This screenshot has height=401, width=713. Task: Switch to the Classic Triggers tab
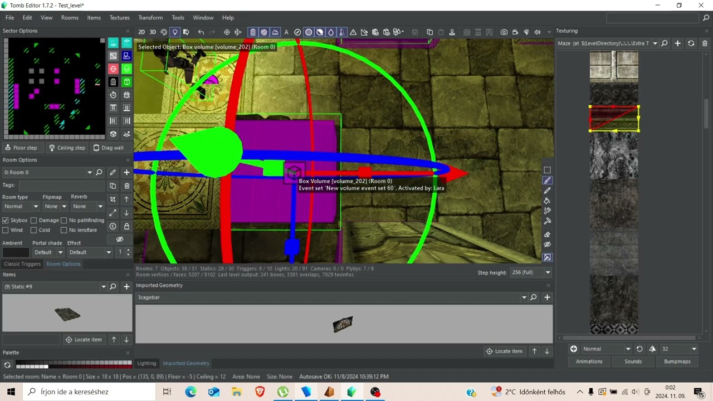pyautogui.click(x=22, y=264)
